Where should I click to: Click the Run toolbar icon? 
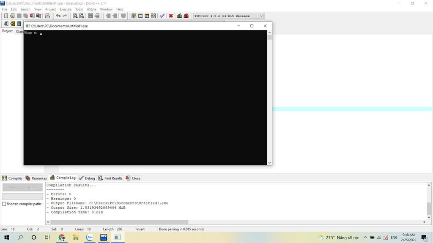[140, 16]
